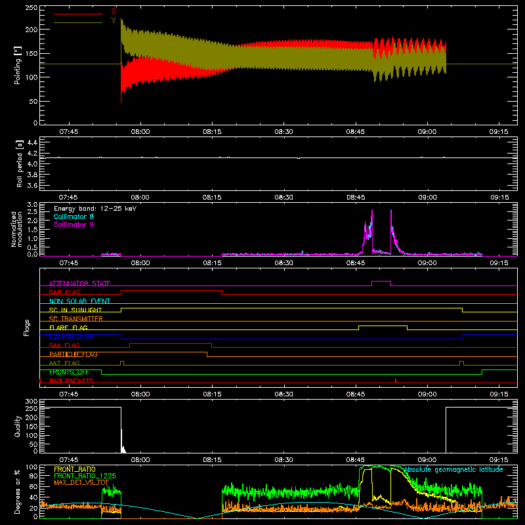Select the SC_IN_SUNLIGHT flag label

75,310
